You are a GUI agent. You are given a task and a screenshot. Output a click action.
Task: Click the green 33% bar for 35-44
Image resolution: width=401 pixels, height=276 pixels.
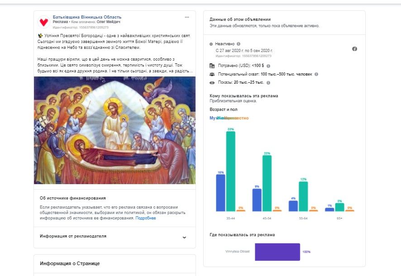[x=231, y=171]
